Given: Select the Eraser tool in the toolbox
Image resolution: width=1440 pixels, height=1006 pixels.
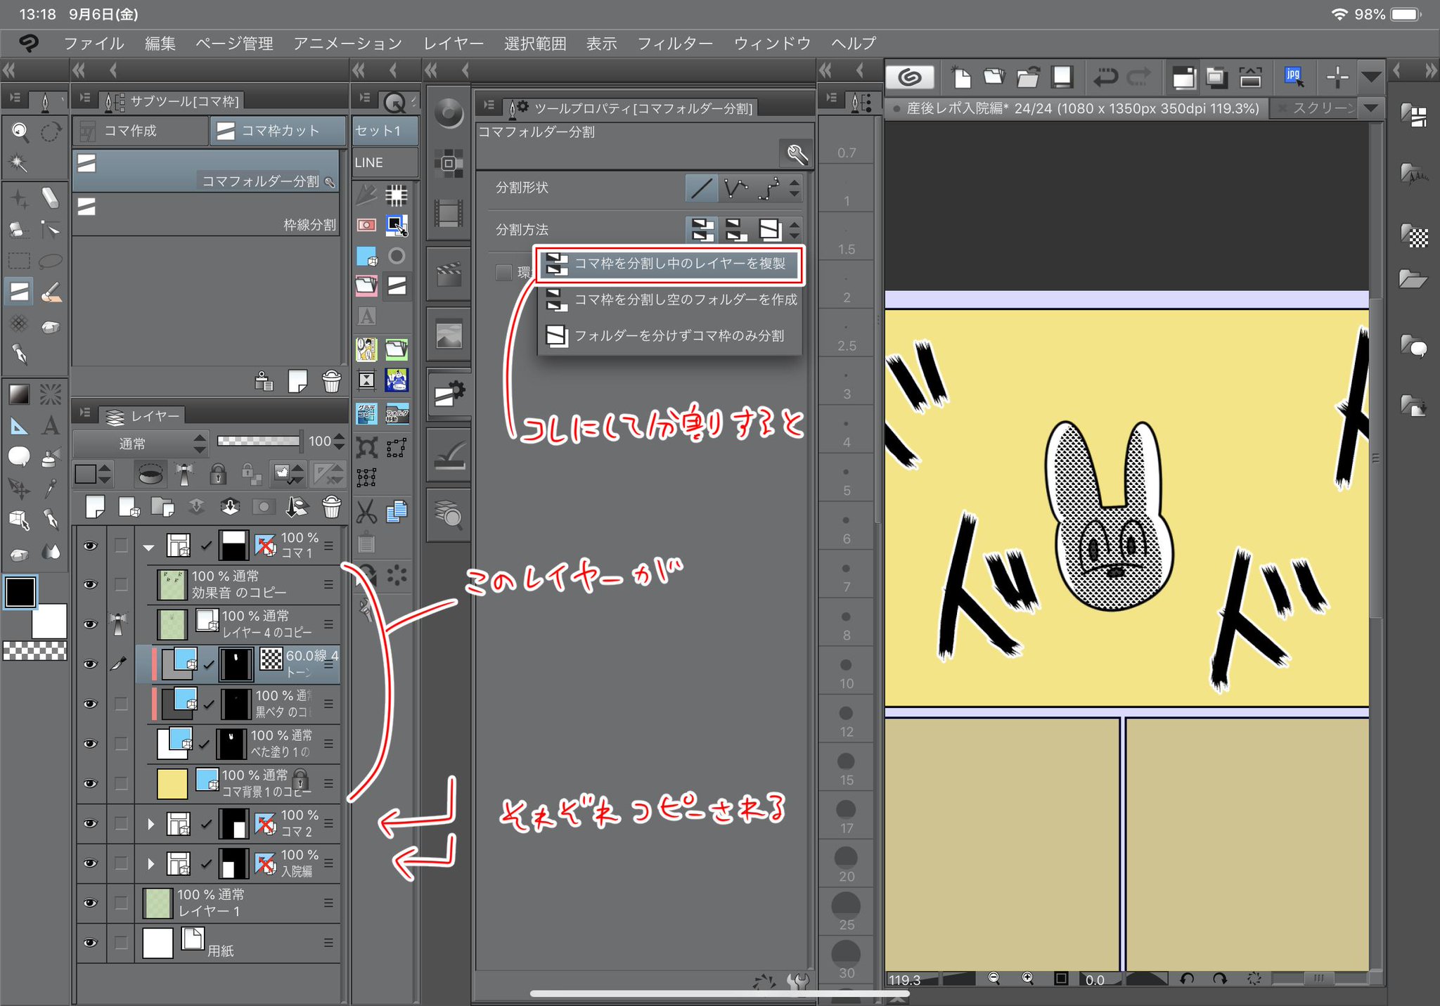Looking at the screenshot, I should pyautogui.click(x=50, y=198).
